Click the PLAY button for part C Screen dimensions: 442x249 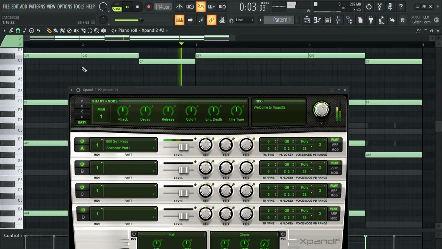[x=334, y=186]
